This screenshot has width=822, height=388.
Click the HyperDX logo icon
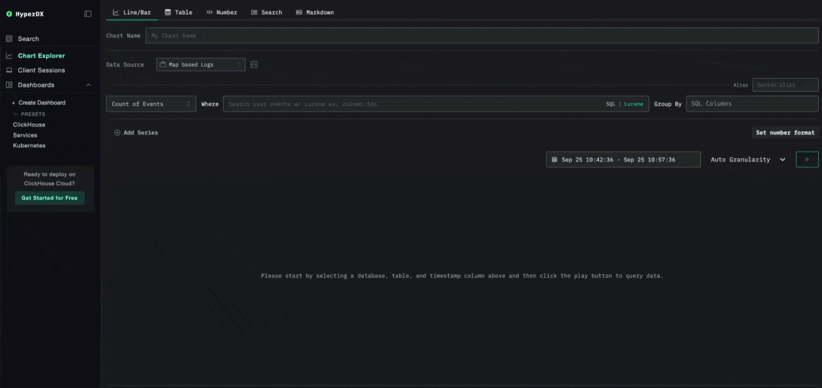coord(9,14)
